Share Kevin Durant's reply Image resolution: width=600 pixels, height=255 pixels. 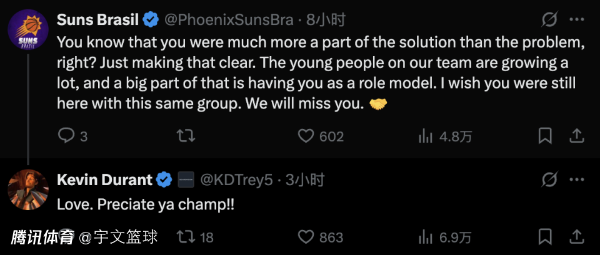click(x=577, y=237)
